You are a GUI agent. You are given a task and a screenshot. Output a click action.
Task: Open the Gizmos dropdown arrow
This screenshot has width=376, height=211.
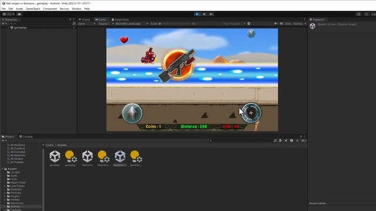(305, 23)
